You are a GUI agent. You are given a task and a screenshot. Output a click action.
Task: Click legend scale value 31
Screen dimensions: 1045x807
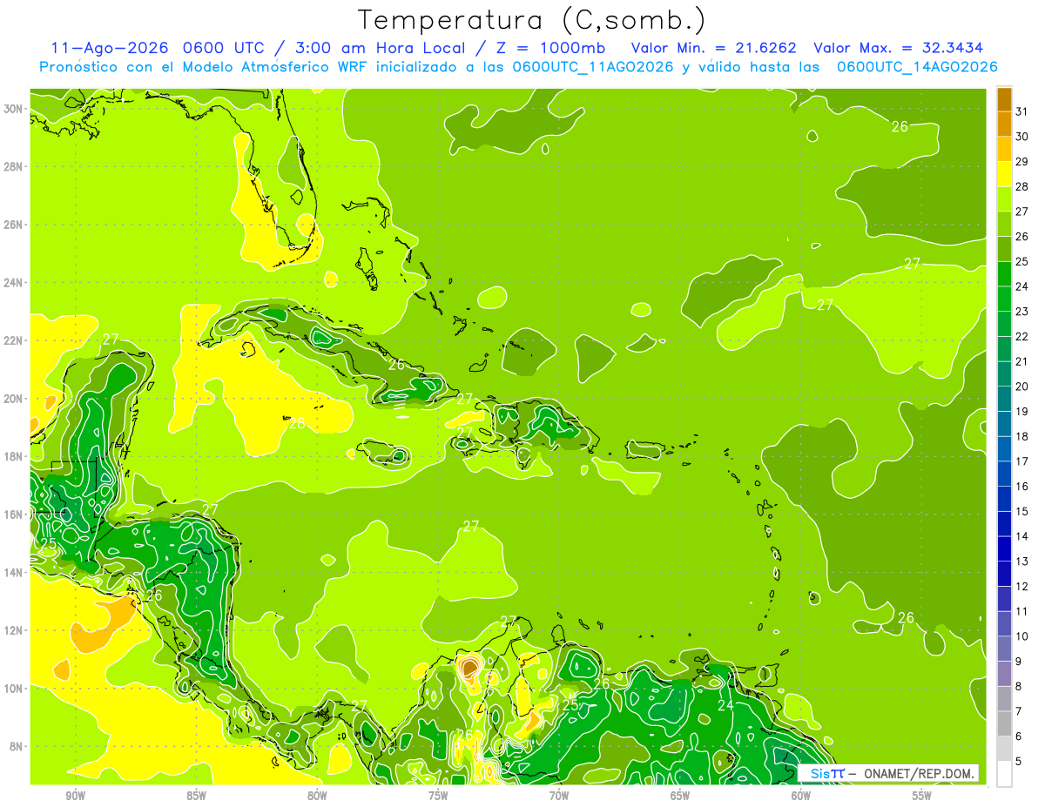click(1021, 111)
